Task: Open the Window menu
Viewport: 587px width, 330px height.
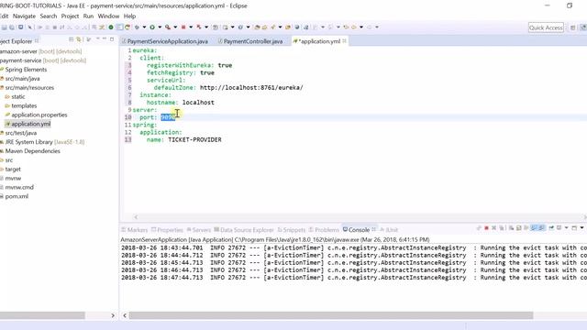Action: pos(108,16)
